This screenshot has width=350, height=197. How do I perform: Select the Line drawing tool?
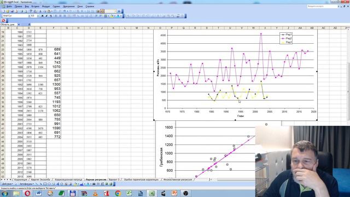tap(37, 184)
